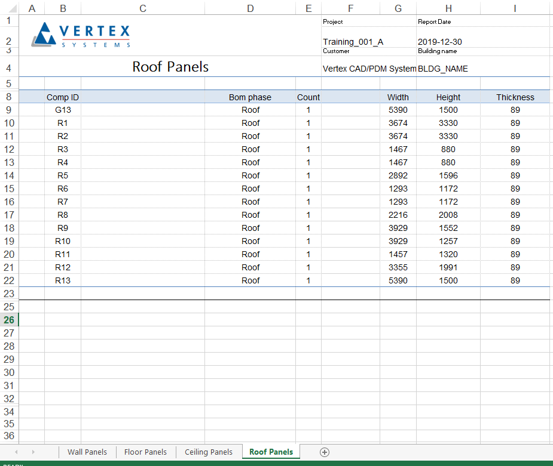Select the Roof Panels title cell
The width and height of the screenshot is (553, 466).
tap(170, 67)
